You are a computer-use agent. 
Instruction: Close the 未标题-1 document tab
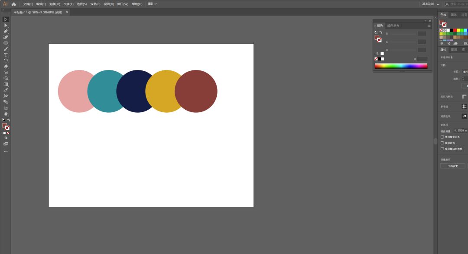tap(67, 12)
